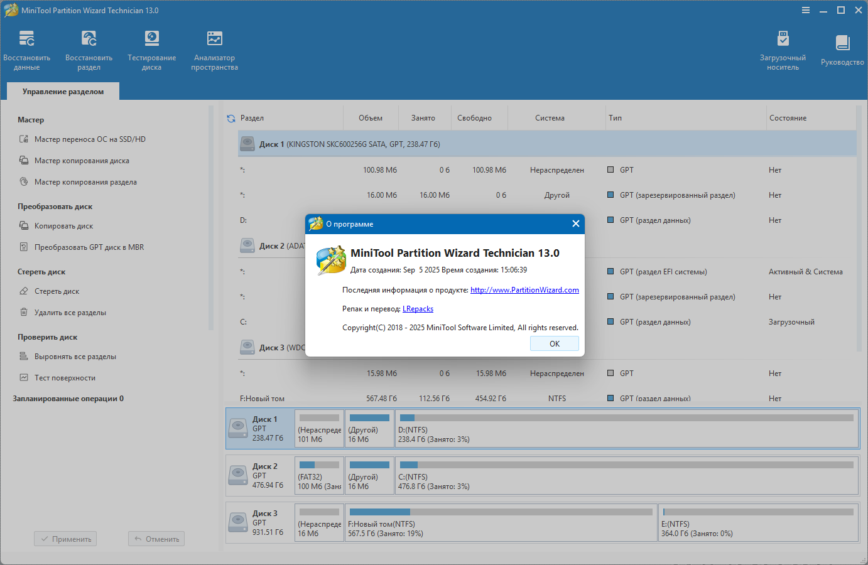Screen dimensions: 868x565
Task: Open the hamburger menu in title bar
Action: point(806,10)
